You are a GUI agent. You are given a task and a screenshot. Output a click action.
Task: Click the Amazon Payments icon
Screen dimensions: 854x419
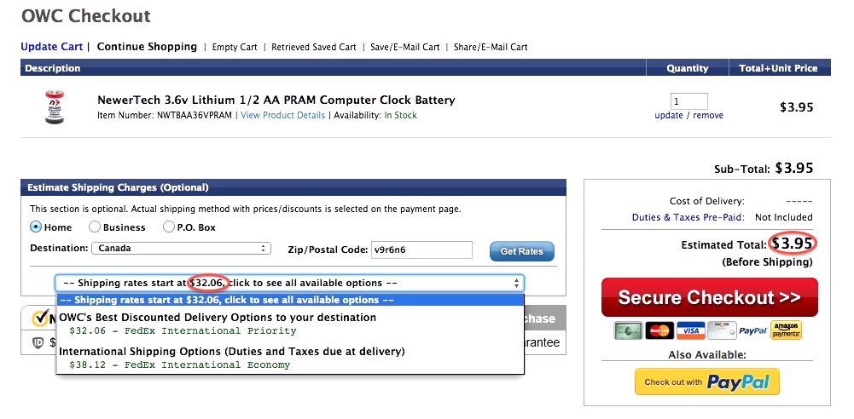point(786,330)
